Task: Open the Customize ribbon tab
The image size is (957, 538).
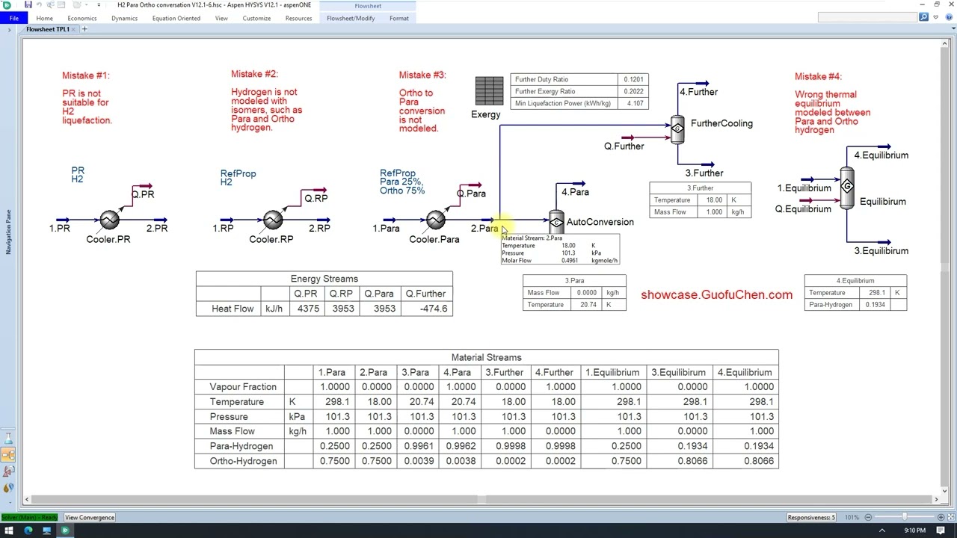Action: (x=256, y=18)
